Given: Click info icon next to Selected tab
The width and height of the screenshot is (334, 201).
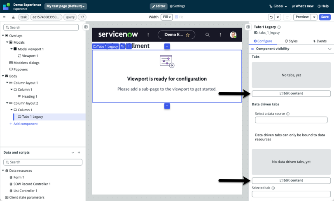Looking at the screenshot, I should tap(273, 188).
